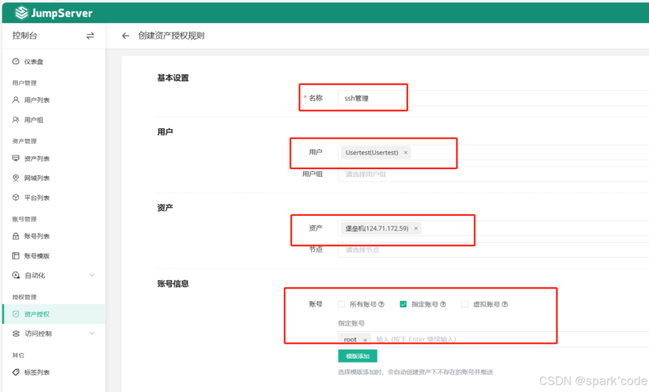Click the 账号信息 section heading
This screenshot has width=649, height=392.
coord(173,284)
